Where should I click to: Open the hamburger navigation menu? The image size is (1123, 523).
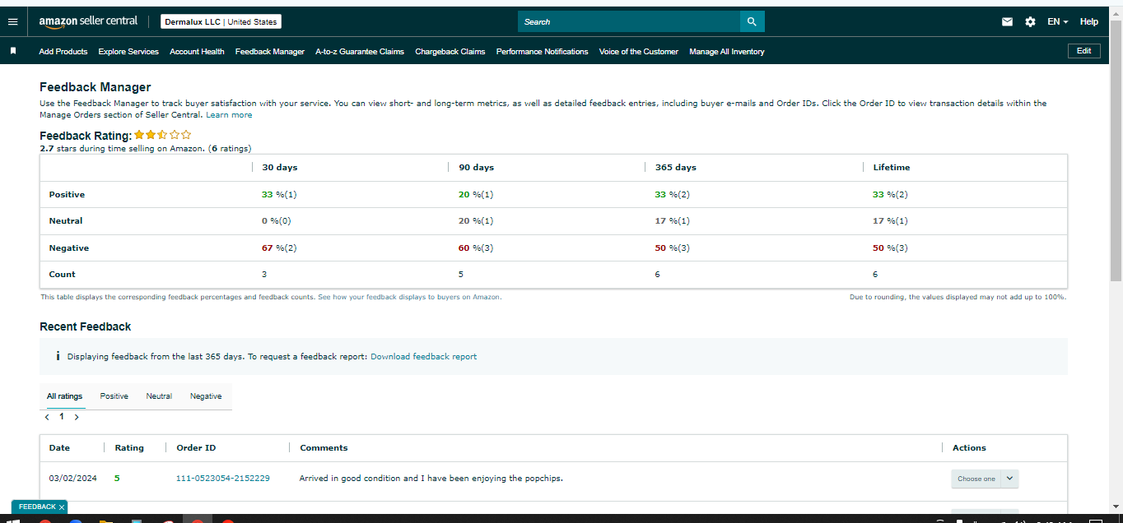click(x=12, y=21)
